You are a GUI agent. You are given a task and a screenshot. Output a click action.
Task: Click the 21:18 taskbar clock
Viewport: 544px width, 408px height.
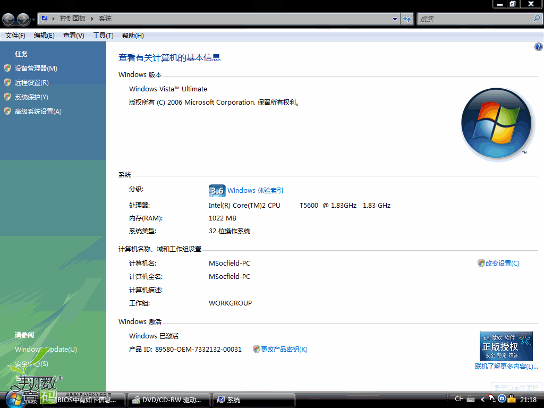(529, 399)
